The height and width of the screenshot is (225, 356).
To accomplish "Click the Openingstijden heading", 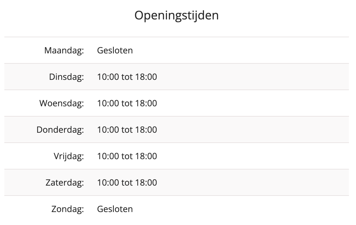I will [x=176, y=16].
